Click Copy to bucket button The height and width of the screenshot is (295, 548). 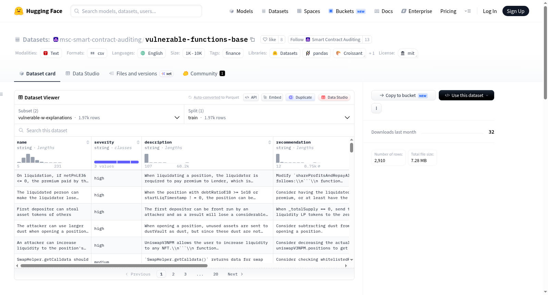(403, 95)
